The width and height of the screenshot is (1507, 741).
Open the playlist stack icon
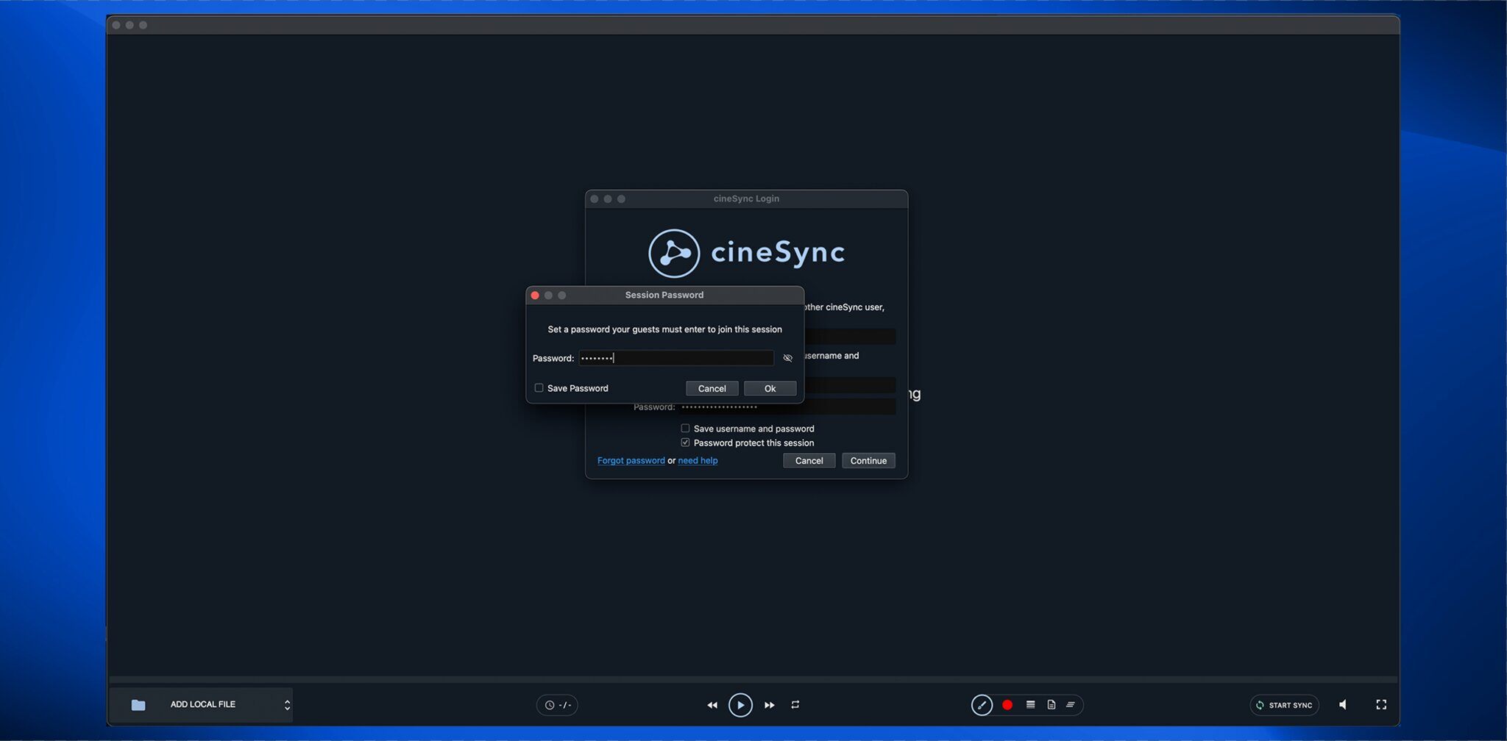coord(1030,705)
